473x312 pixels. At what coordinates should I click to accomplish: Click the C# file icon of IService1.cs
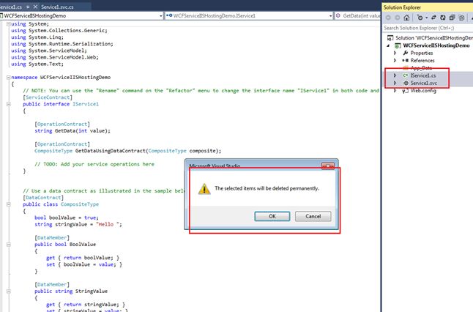(406, 75)
